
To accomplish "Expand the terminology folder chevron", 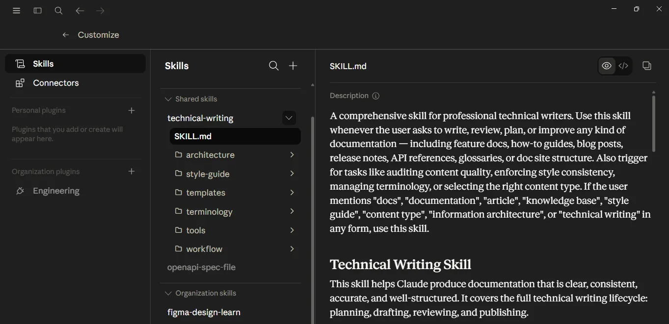I will pos(292,211).
